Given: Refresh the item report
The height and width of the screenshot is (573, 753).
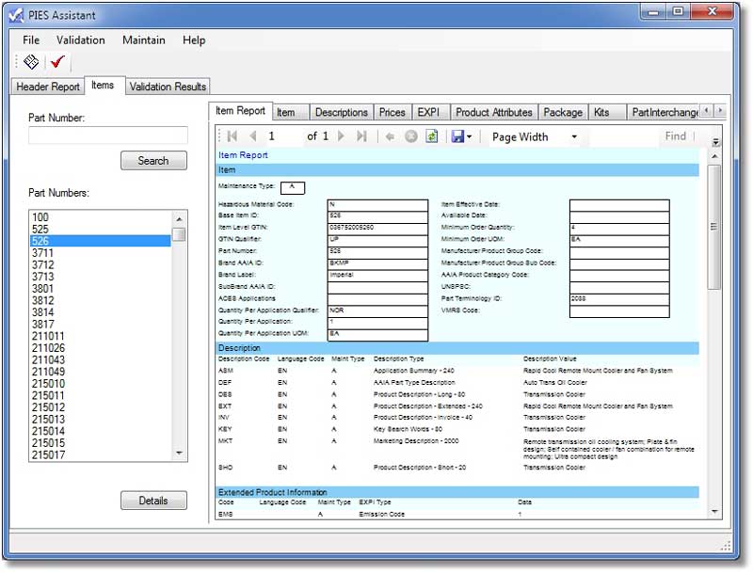Looking at the screenshot, I should tap(432, 136).
